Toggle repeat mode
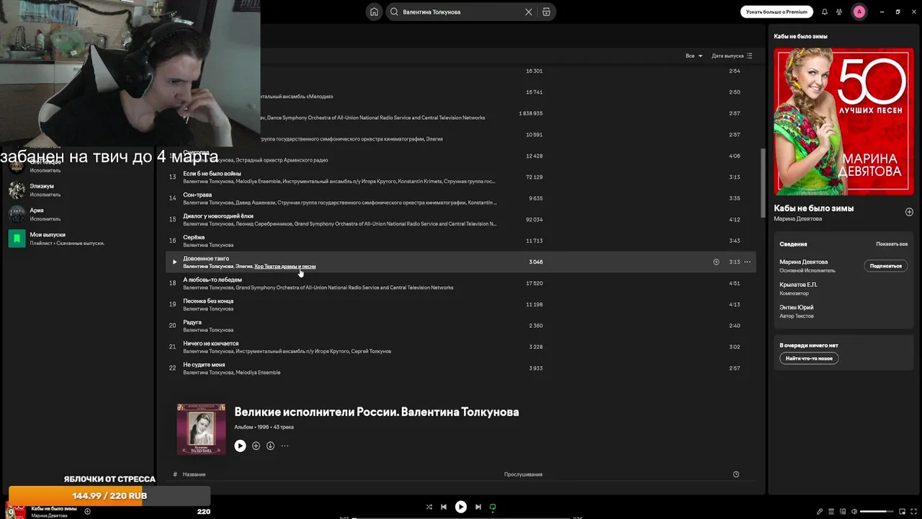The image size is (922, 519). [x=493, y=507]
